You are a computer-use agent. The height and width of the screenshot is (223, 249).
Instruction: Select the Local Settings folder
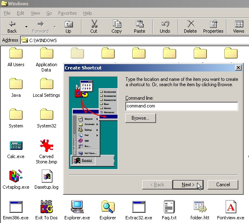[x=46, y=88]
